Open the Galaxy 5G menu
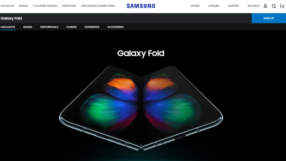Image resolution: width=286 pixels, height=161 pixels. tap(7, 6)
